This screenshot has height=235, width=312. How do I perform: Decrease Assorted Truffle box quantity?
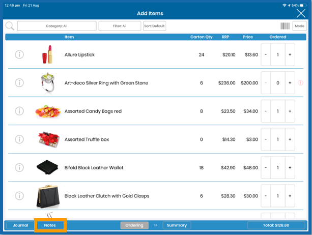point(266,139)
